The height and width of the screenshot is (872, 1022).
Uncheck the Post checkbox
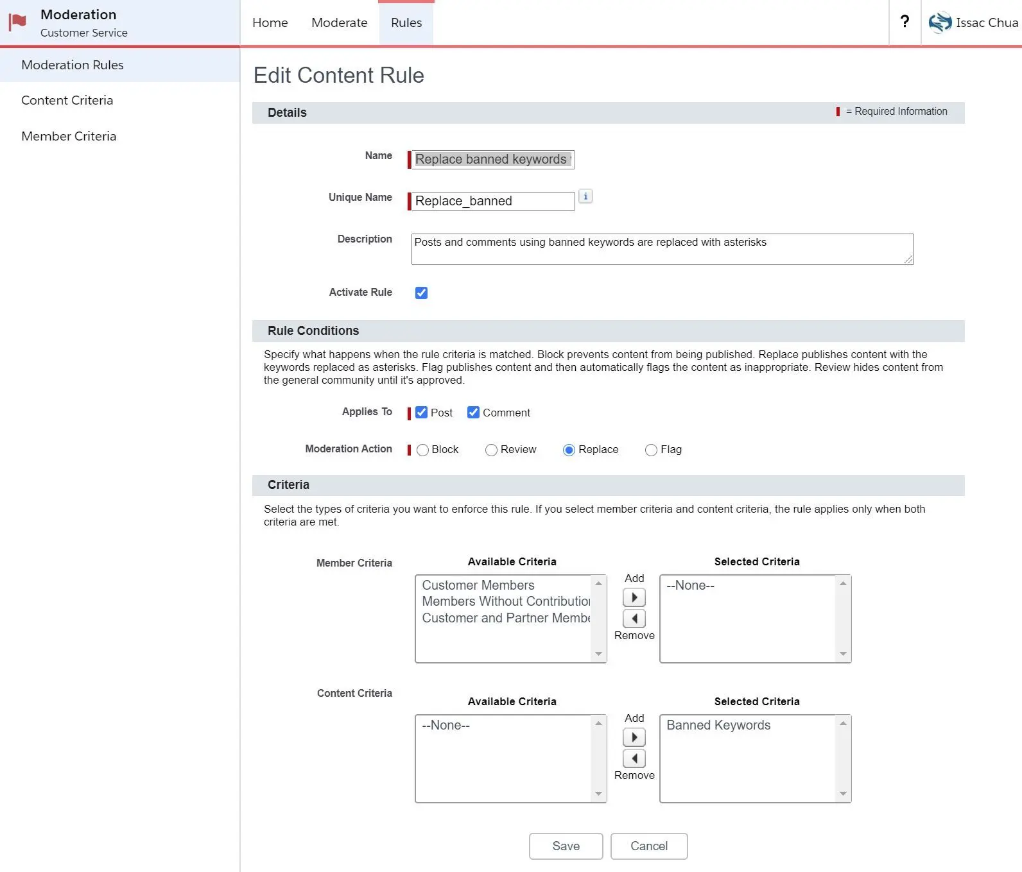(421, 413)
